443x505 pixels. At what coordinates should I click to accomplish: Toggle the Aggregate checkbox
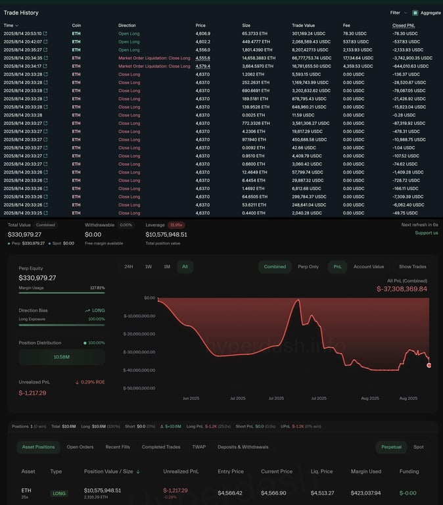click(415, 13)
